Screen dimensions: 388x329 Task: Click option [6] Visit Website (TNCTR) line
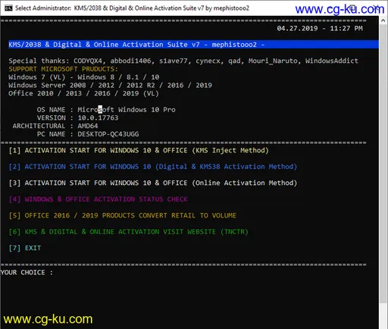[x=129, y=232]
